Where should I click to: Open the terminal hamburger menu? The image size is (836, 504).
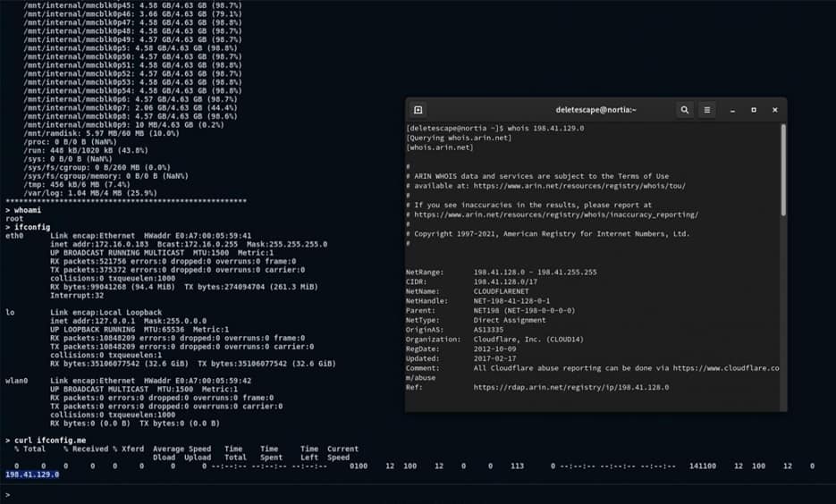pyautogui.click(x=707, y=110)
